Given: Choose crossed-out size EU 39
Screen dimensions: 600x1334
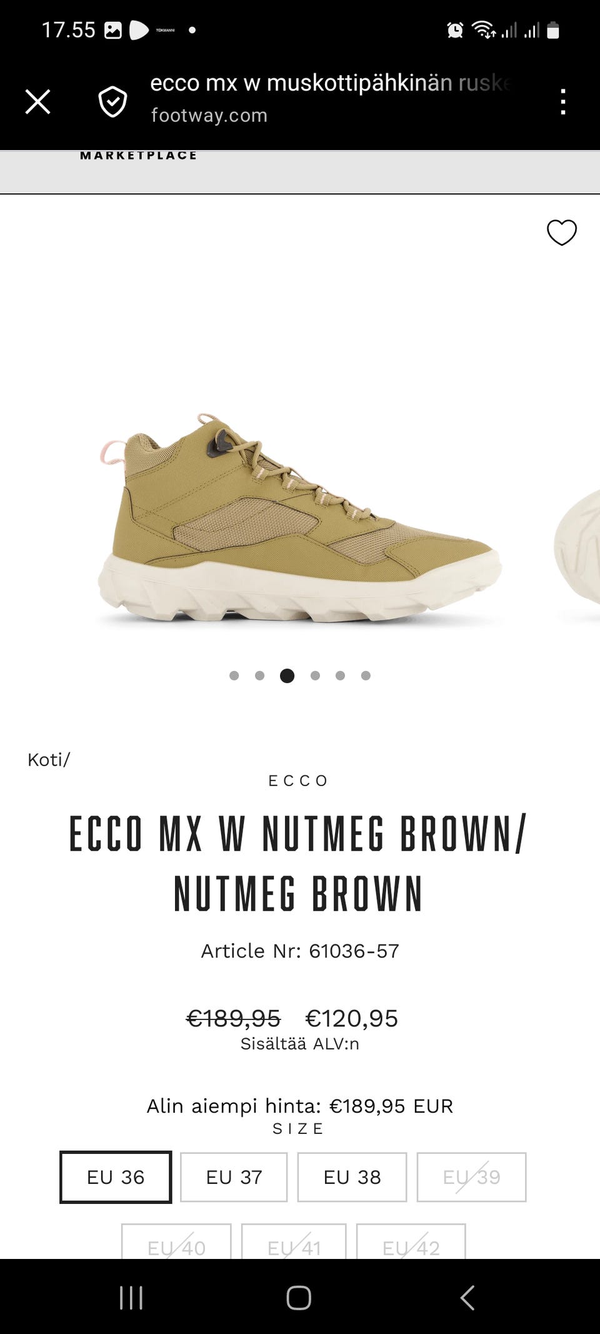Looking at the screenshot, I should (x=471, y=1177).
